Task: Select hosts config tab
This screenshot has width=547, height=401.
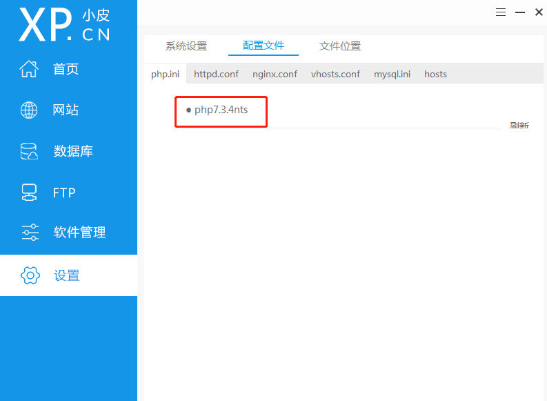Action: 435,74
